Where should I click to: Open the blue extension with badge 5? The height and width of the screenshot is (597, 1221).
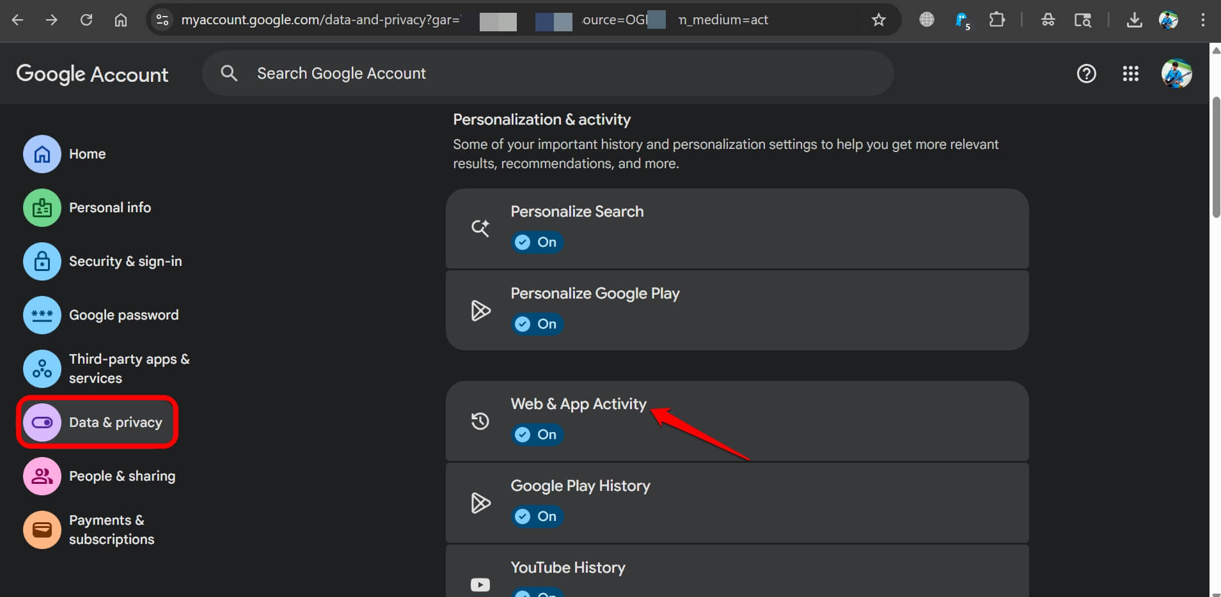point(962,20)
